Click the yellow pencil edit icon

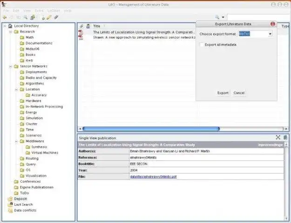[x=49, y=17]
